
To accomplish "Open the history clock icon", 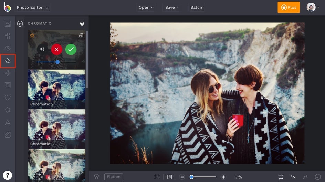I will tap(318, 177).
